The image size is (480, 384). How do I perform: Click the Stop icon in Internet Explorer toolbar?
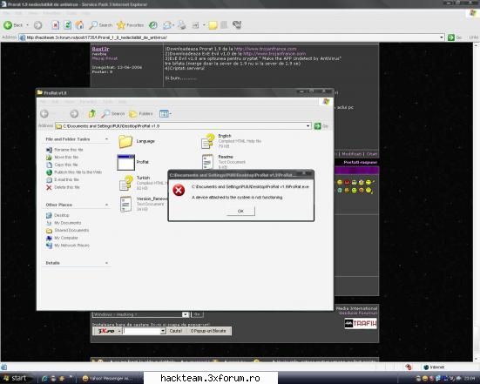coord(55,25)
